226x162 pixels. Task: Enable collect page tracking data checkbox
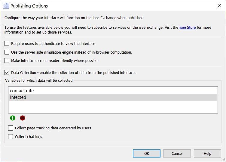pyautogui.click(x=11, y=128)
